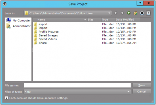Screen dimensions: 156x105
Task: Select the export folder
Action: [x=43, y=24]
